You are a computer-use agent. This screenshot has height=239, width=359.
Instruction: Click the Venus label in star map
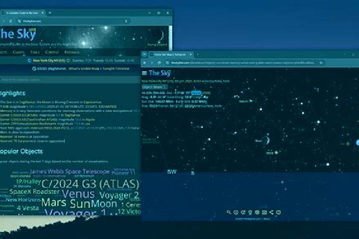tap(270, 153)
